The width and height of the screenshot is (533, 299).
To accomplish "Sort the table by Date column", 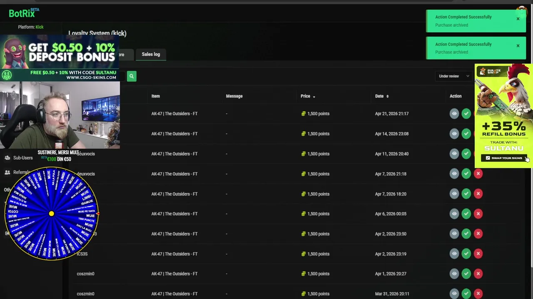I will coord(382,96).
